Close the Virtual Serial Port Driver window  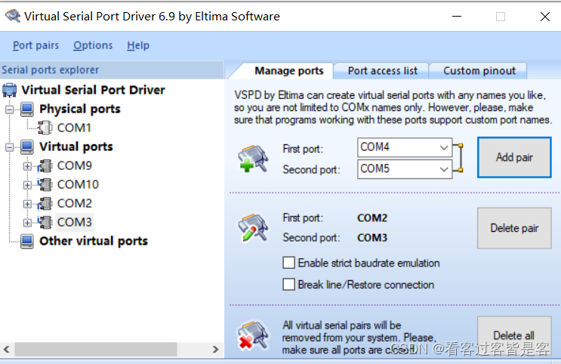tap(545, 17)
